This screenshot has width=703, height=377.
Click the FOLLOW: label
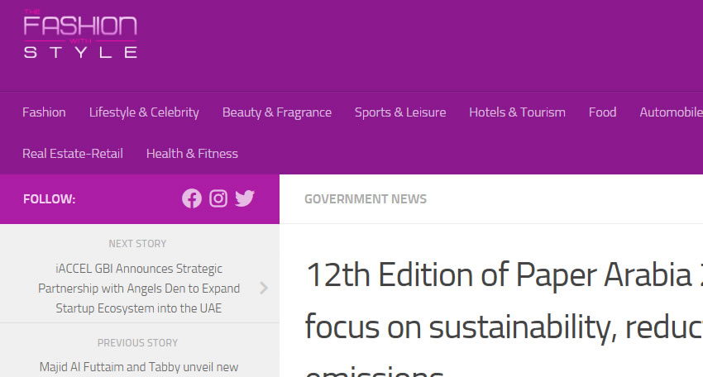(50, 199)
